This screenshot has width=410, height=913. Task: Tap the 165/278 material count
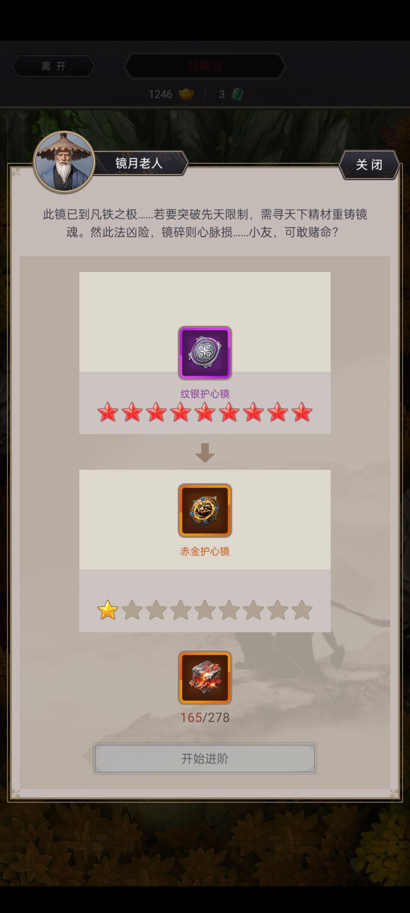point(205,717)
